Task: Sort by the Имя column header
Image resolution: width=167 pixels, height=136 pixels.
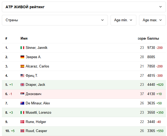Action: pos(24,39)
